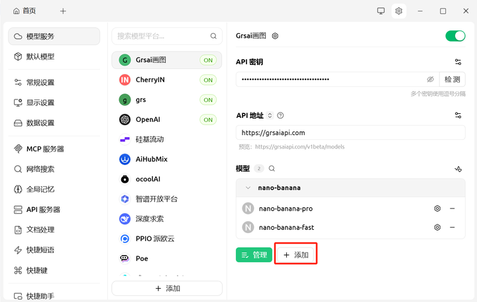Disable the Grsai画图 provider main switch
Screen dimensions: 477x302
pos(455,36)
